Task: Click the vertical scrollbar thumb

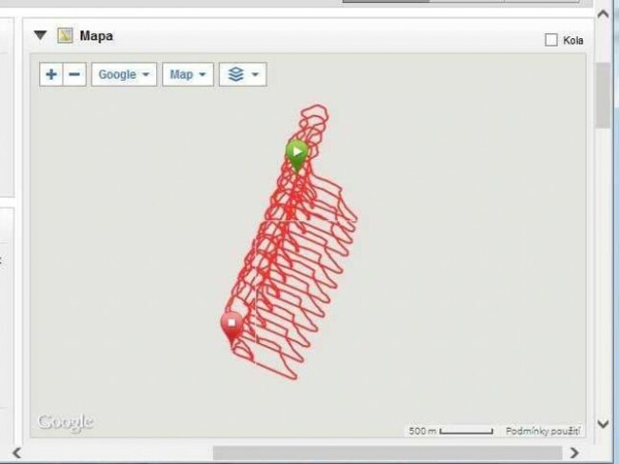Action: (603, 94)
